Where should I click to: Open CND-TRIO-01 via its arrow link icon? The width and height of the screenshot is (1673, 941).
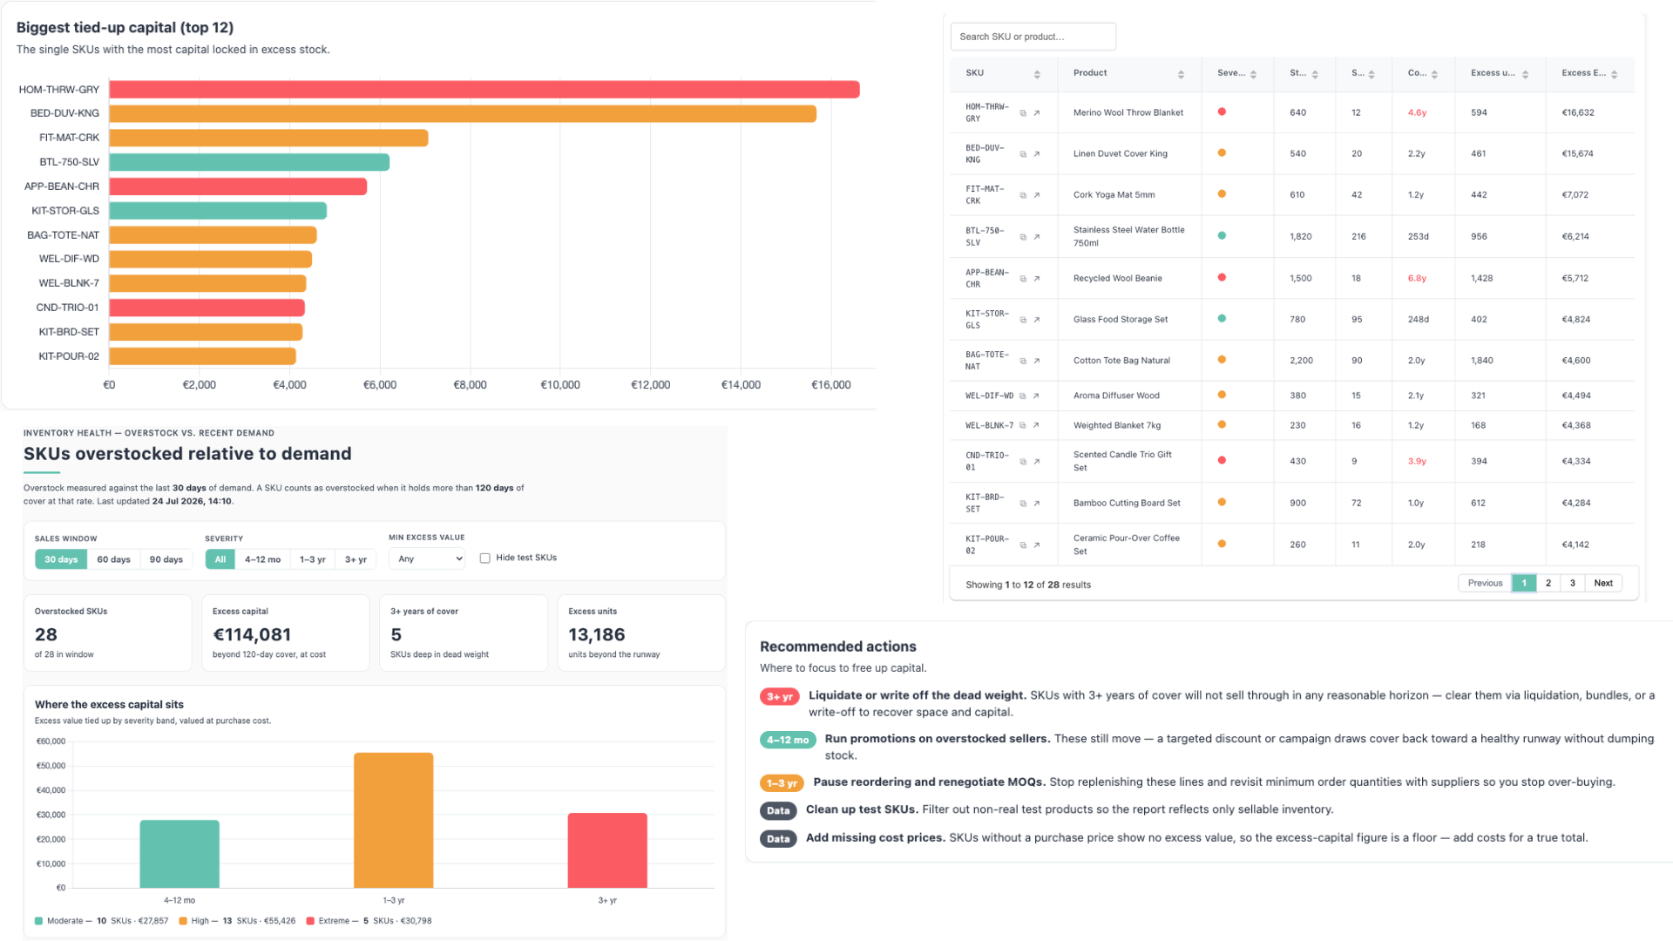point(1037,462)
